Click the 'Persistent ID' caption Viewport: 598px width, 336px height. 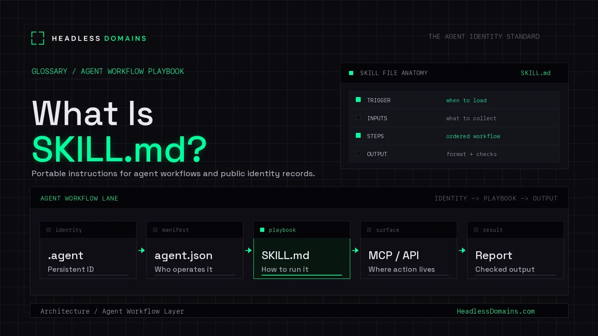[71, 270]
